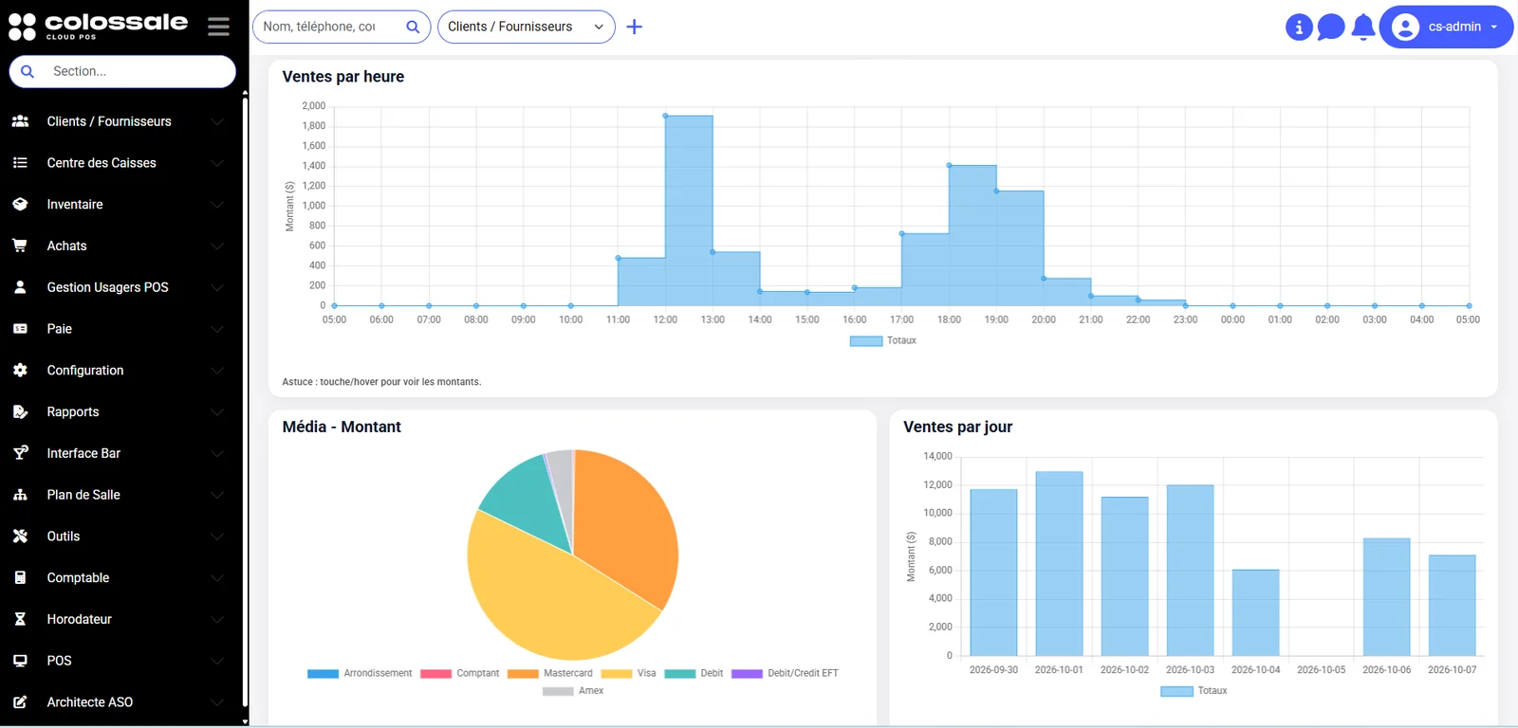
Task: Open the chat messages icon
Action: point(1331,27)
